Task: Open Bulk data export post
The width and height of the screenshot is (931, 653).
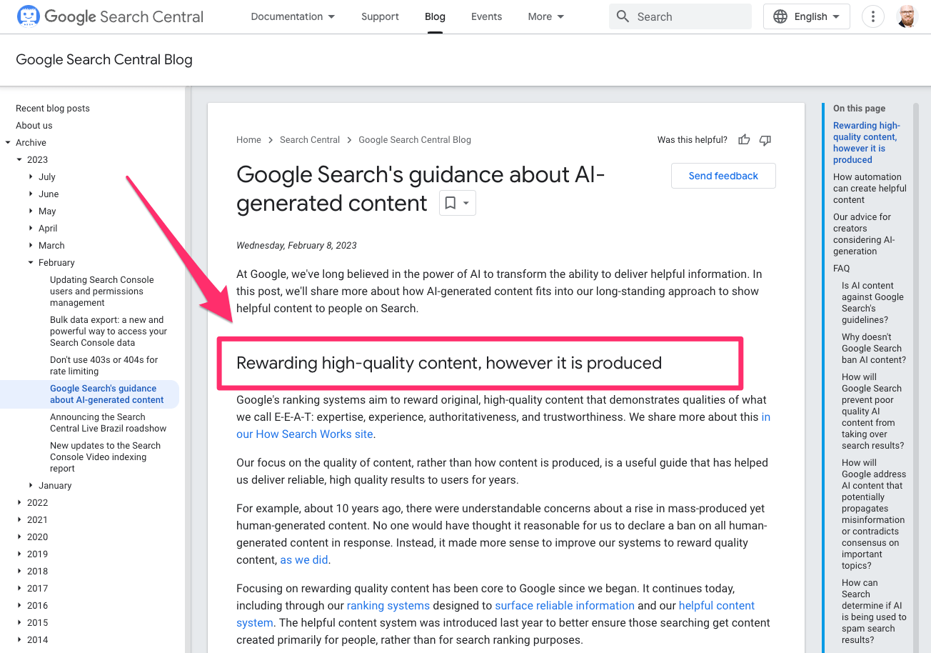Action: coord(109,332)
